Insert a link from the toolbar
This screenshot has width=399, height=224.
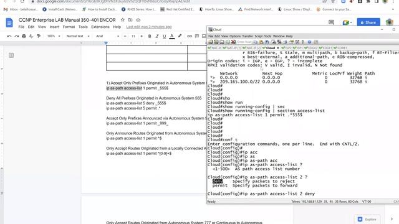click(190, 36)
